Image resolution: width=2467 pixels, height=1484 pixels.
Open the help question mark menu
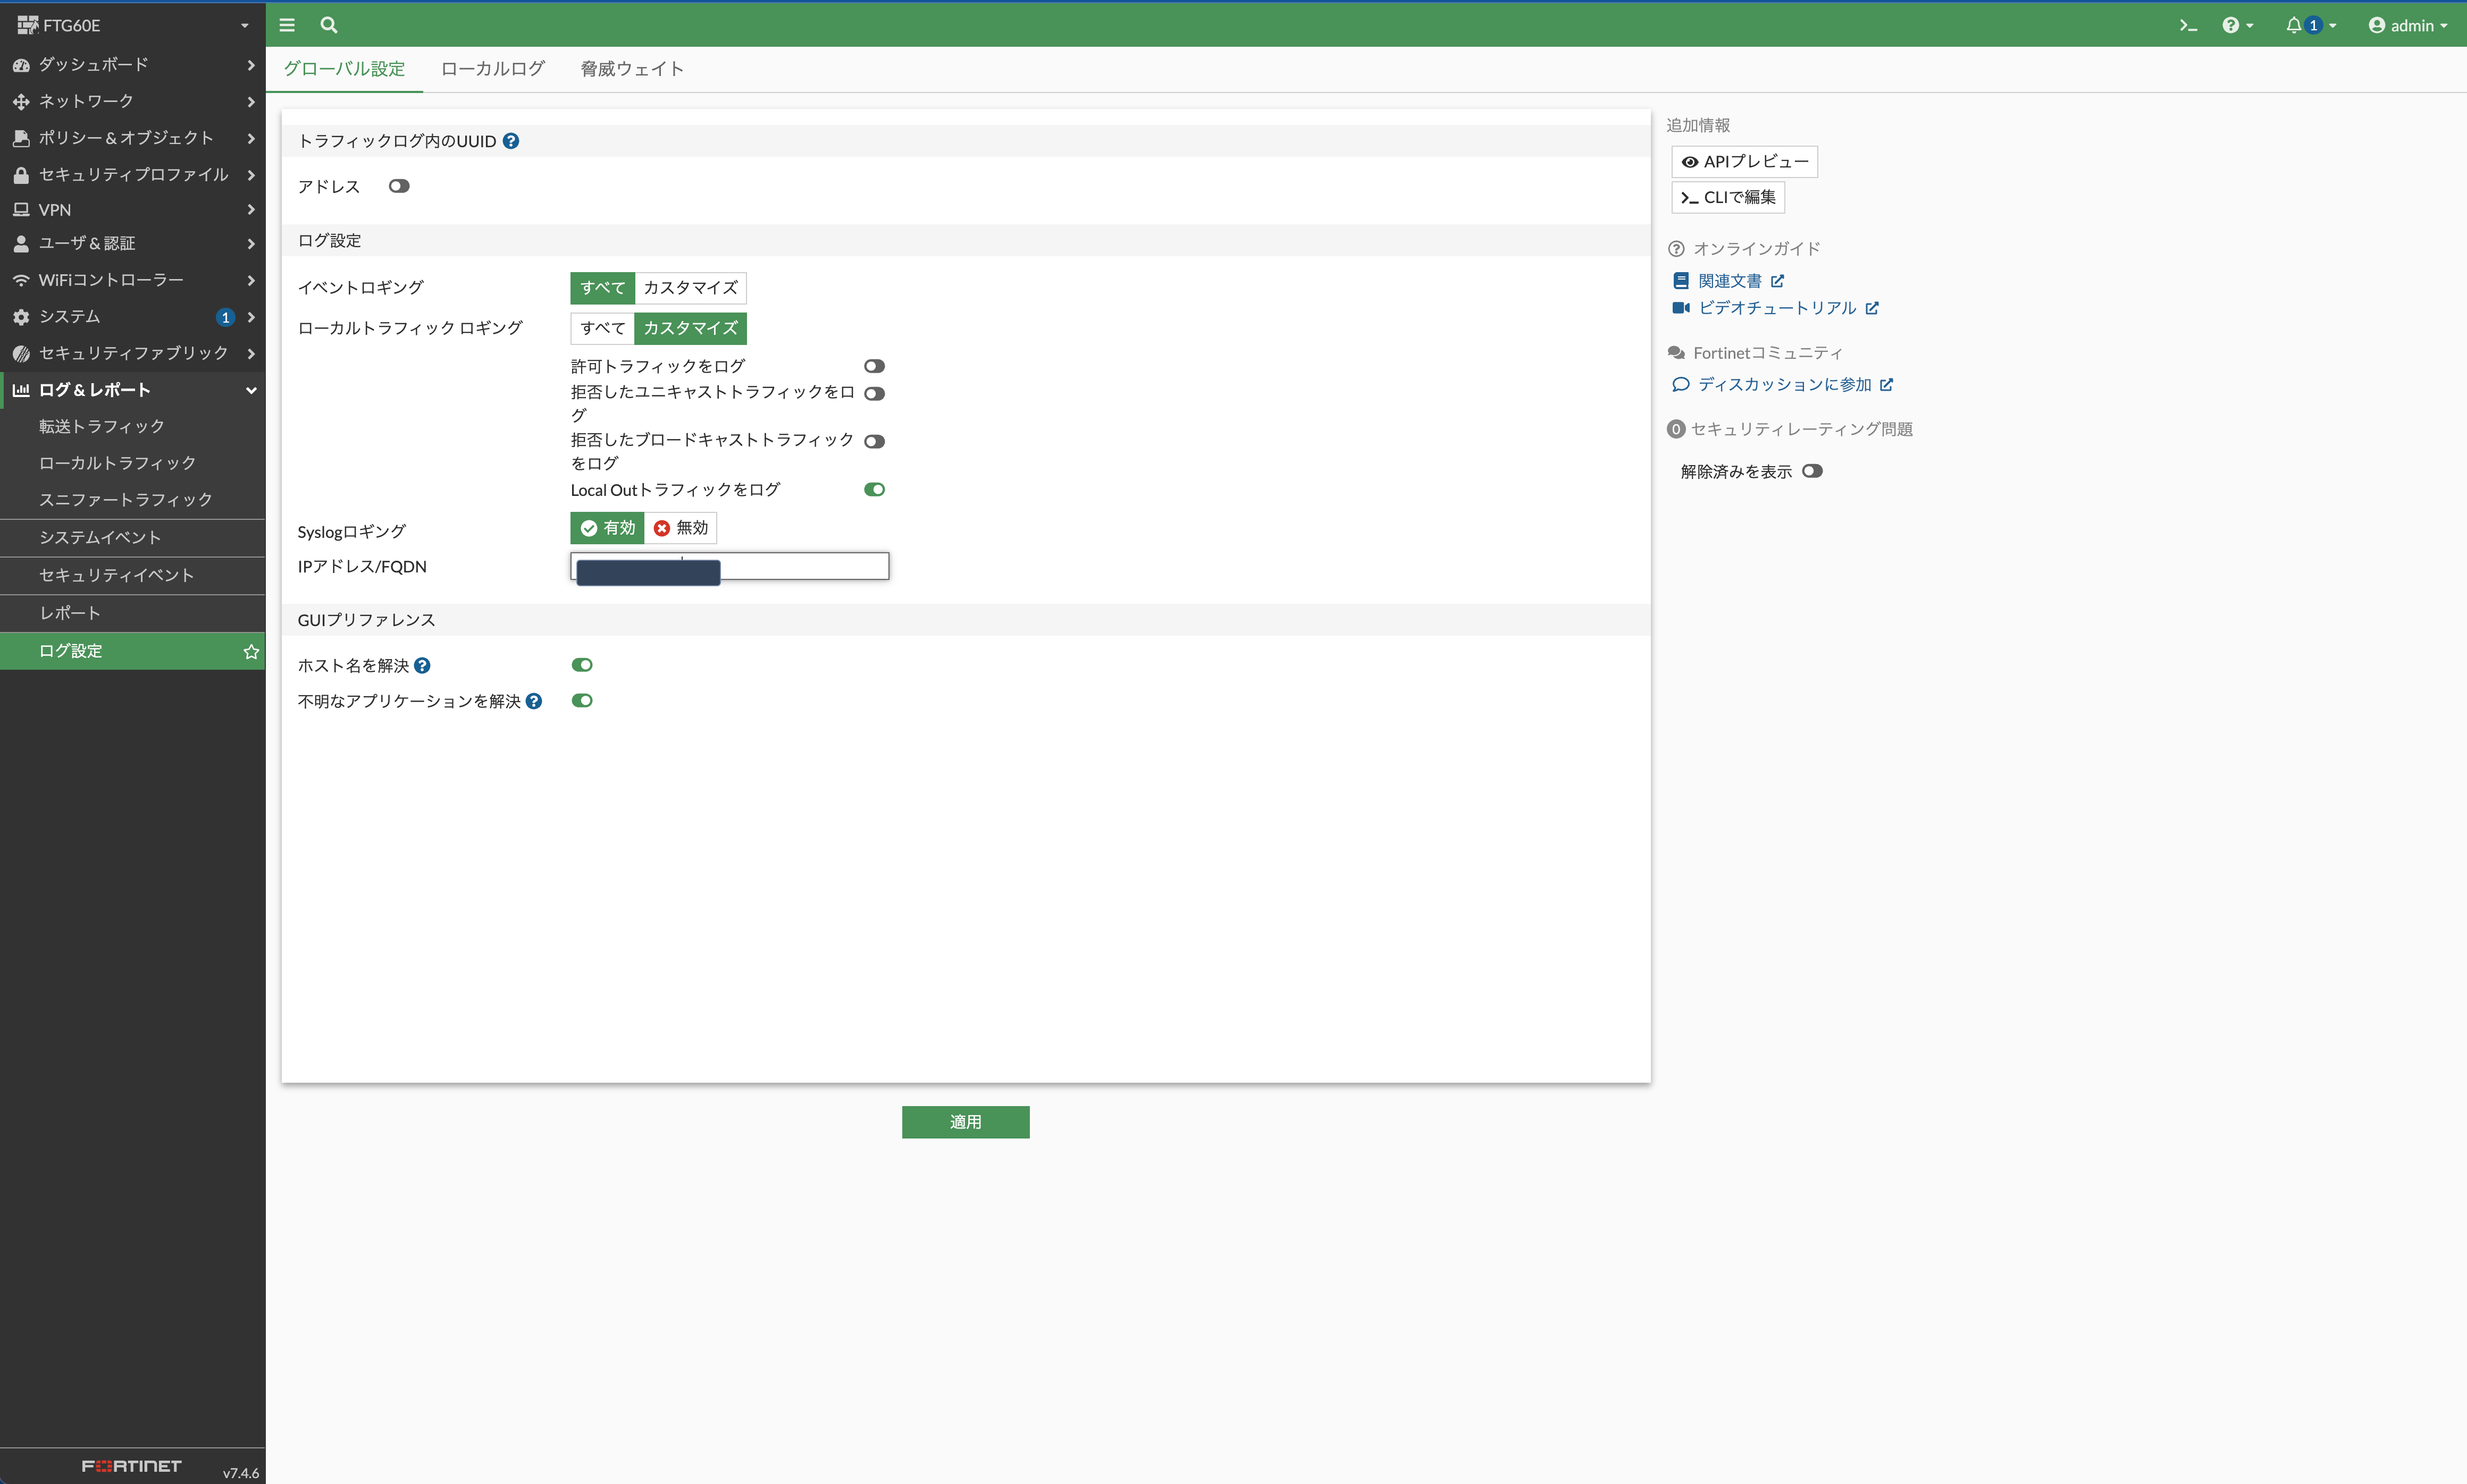[2238, 25]
